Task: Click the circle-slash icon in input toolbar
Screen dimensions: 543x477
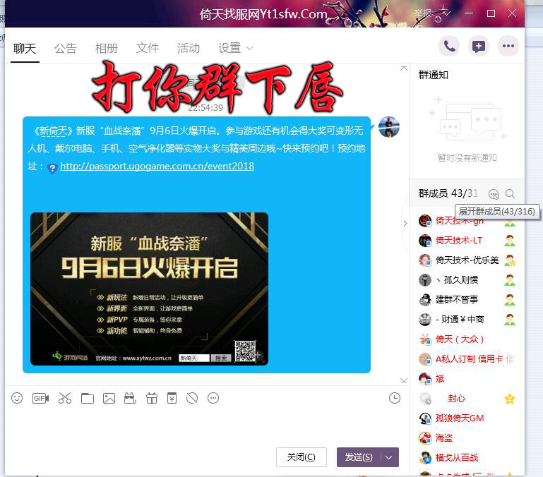Action: point(192,398)
